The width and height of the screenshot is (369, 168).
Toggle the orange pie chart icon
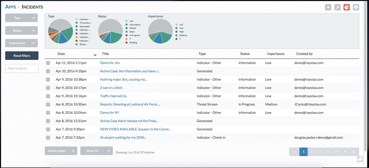pos(346,7)
